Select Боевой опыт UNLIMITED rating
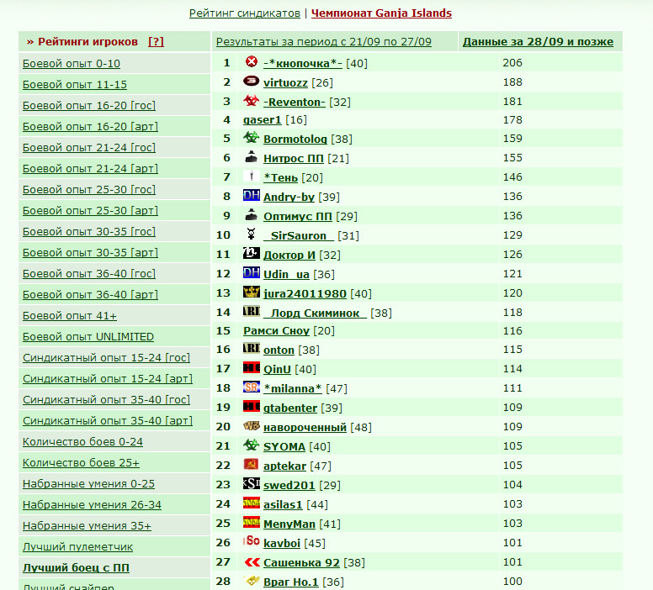 pos(88,337)
